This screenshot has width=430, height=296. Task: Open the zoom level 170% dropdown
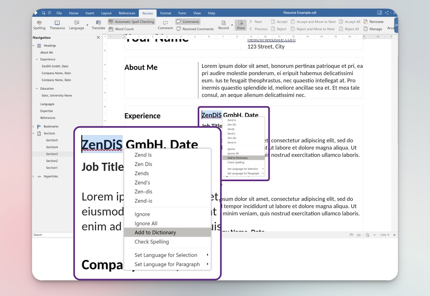coord(384,235)
